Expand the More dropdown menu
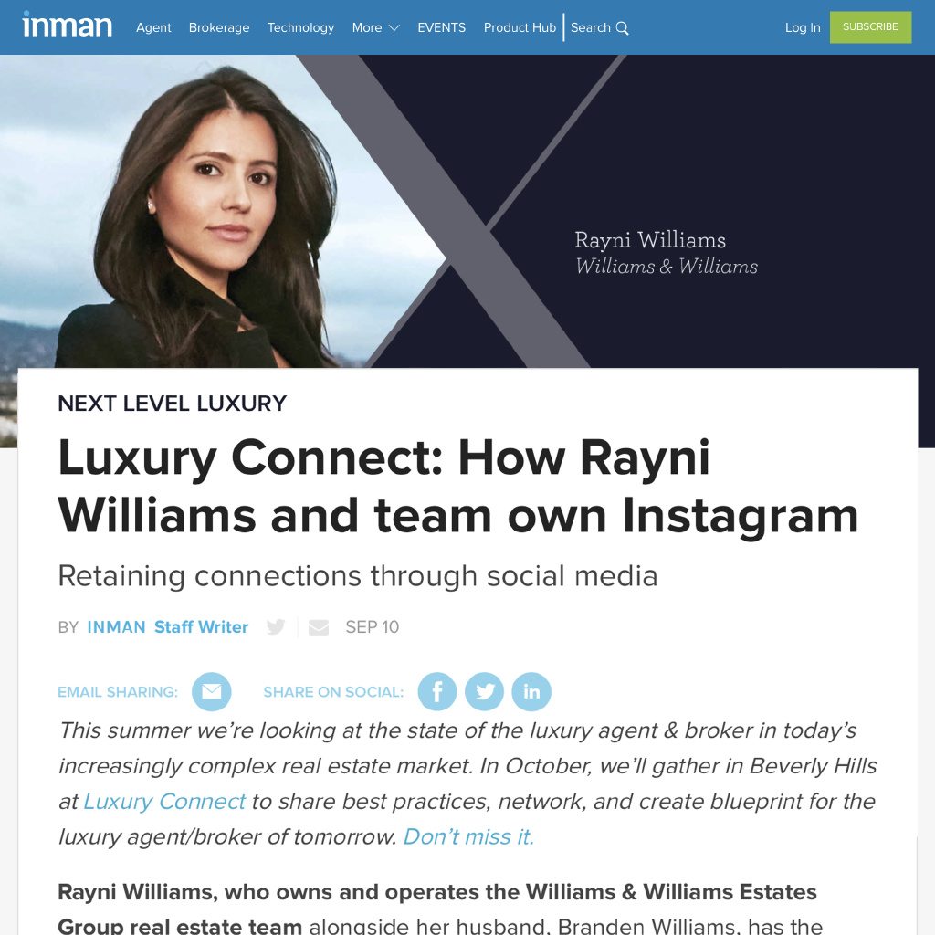Image resolution: width=935 pixels, height=935 pixels. (375, 28)
